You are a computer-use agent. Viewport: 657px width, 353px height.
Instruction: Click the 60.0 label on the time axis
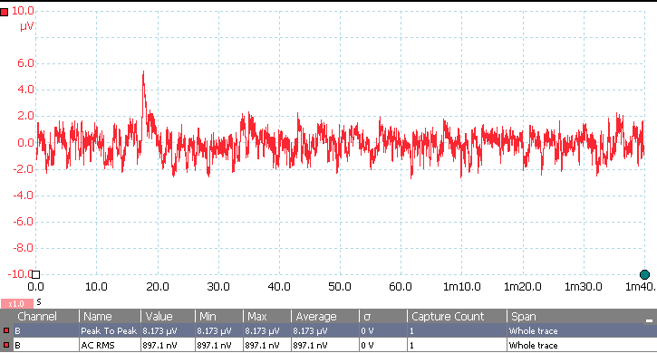[x=401, y=287]
